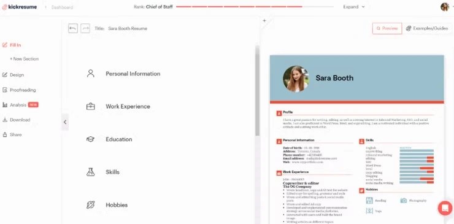The image size is (454, 224).
Task: Click Sara Booth's resume photo
Action: click(x=296, y=79)
